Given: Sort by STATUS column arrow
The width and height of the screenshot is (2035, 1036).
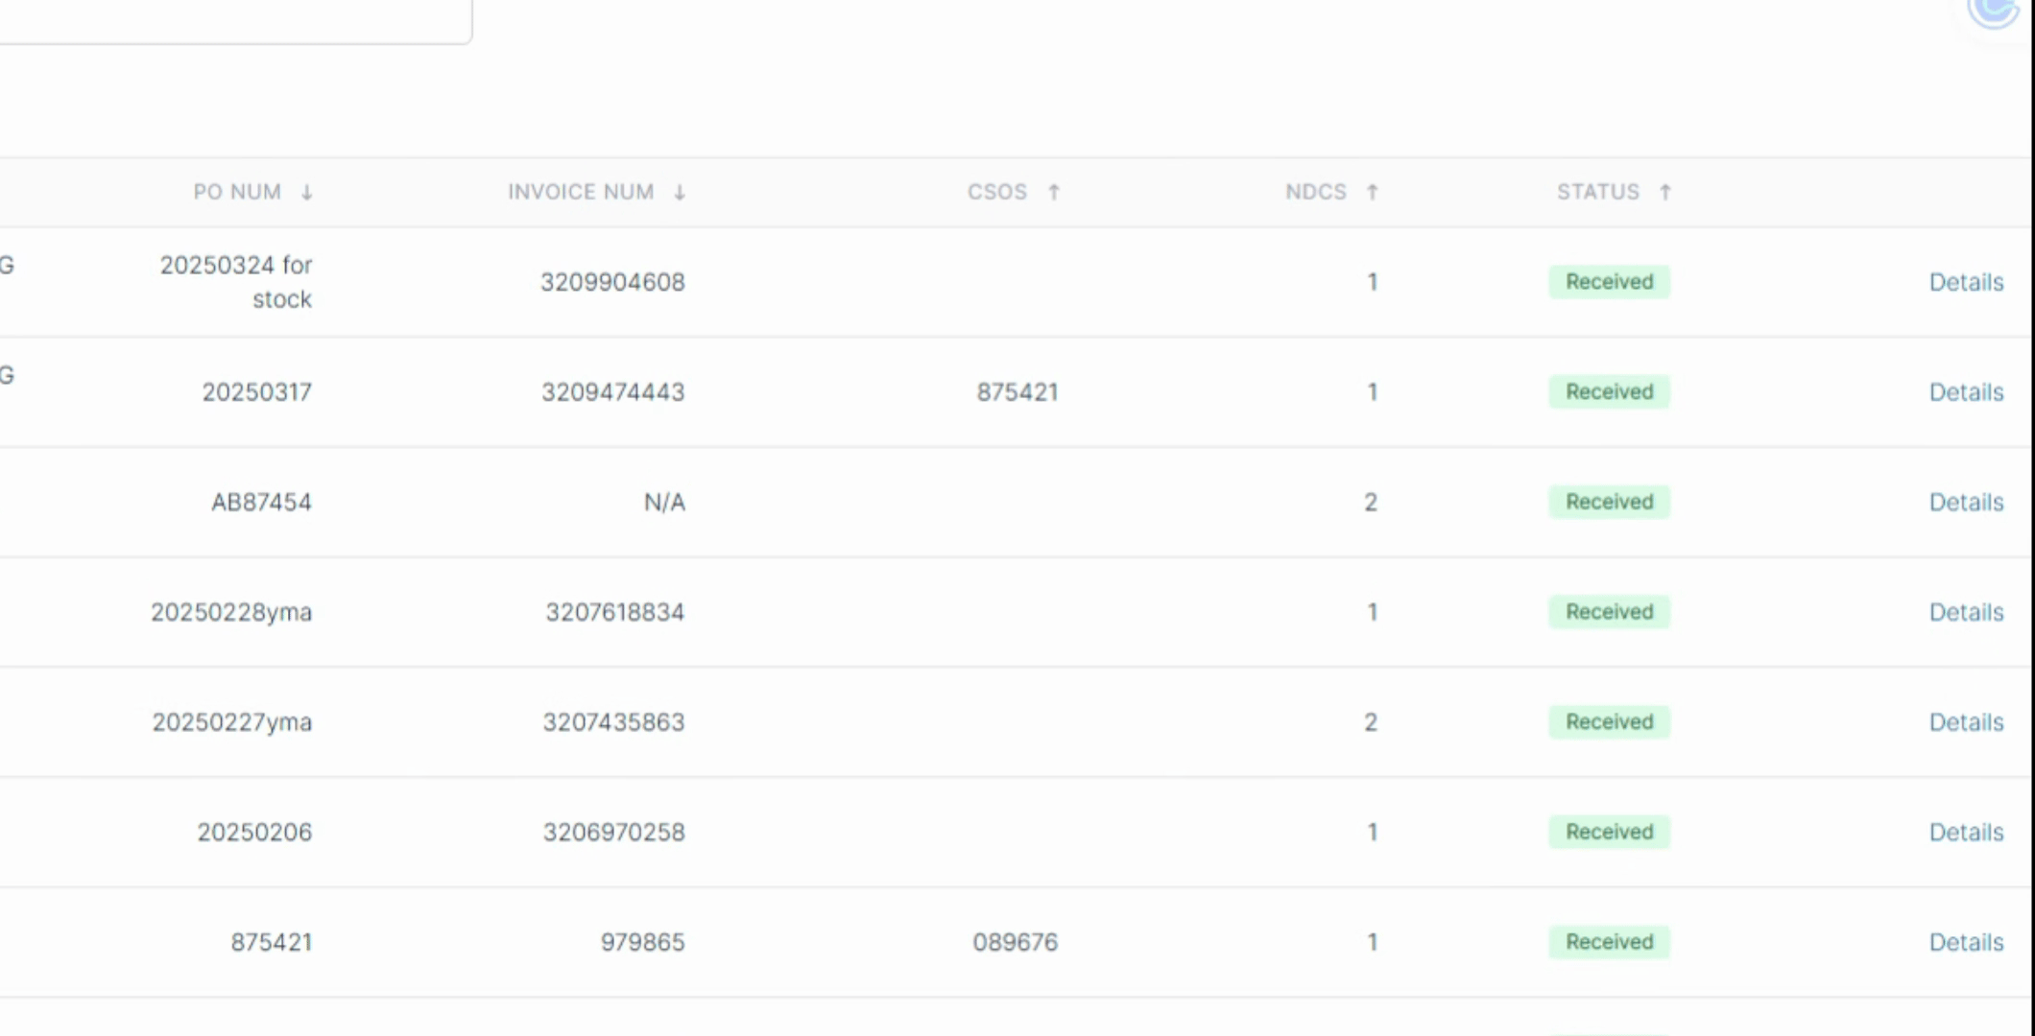Looking at the screenshot, I should [1665, 192].
